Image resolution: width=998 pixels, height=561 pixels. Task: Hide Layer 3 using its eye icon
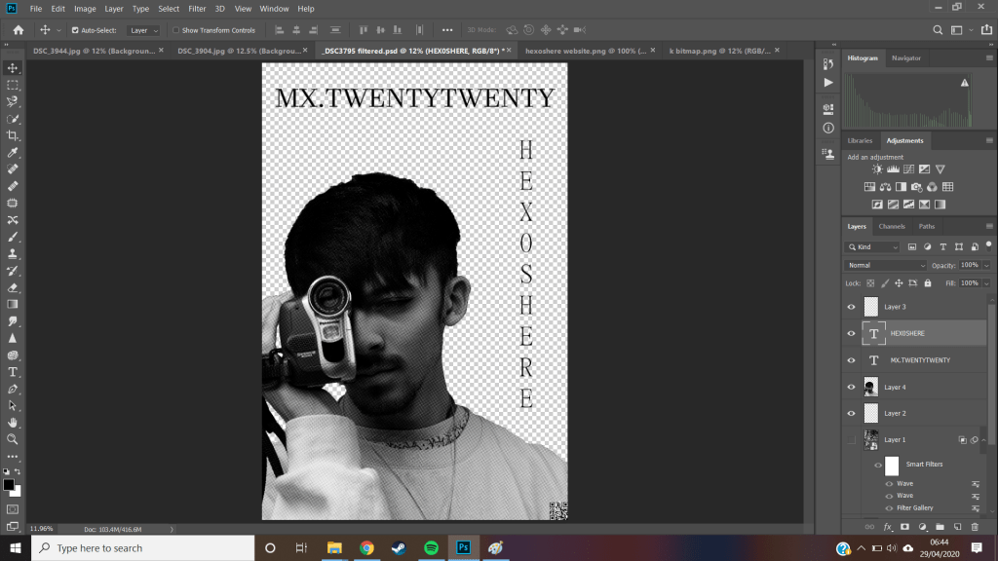pyautogui.click(x=851, y=307)
